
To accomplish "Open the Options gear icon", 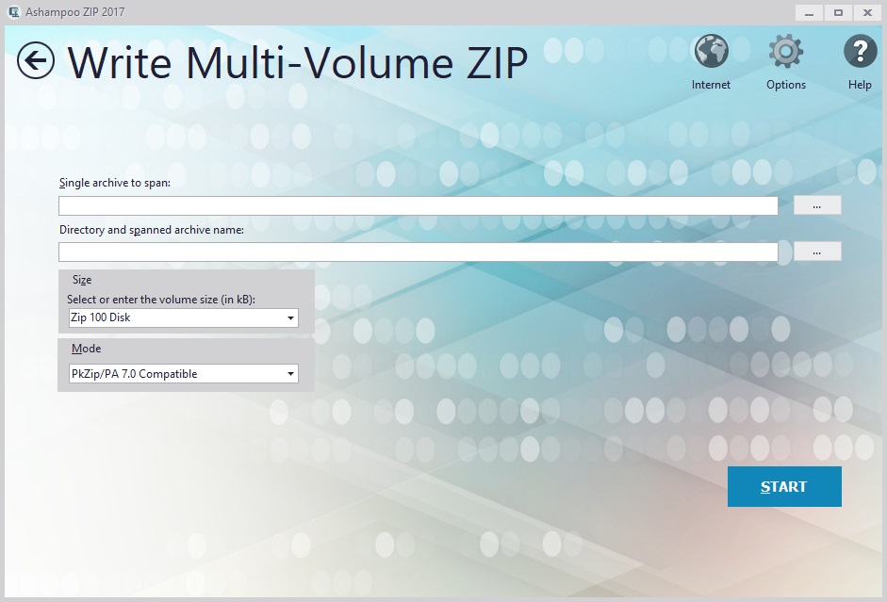I will [x=785, y=52].
